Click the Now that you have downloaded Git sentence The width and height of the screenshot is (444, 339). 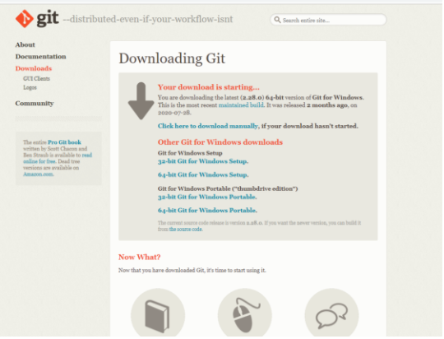[x=192, y=270]
